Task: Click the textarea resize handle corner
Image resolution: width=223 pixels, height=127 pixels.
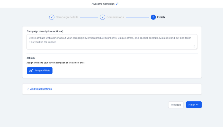Action: tap(197, 49)
